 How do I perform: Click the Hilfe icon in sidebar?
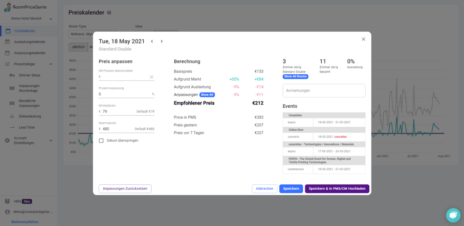[7, 201]
